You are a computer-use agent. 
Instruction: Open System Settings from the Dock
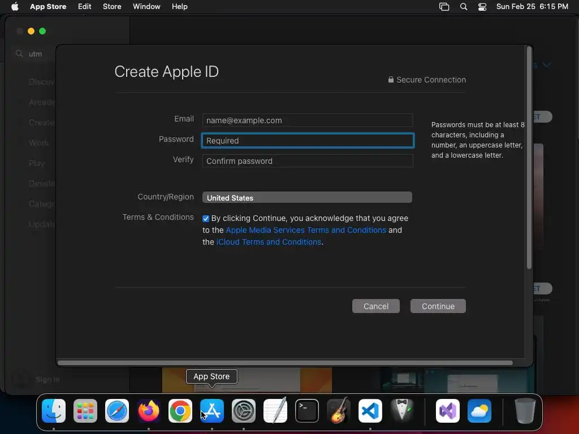click(x=244, y=411)
